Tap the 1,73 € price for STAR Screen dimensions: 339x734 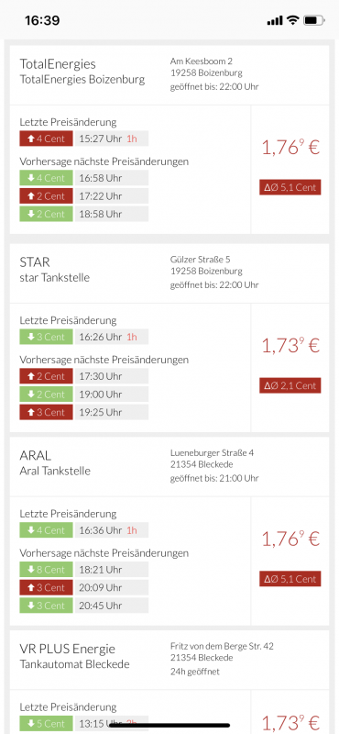290,347
